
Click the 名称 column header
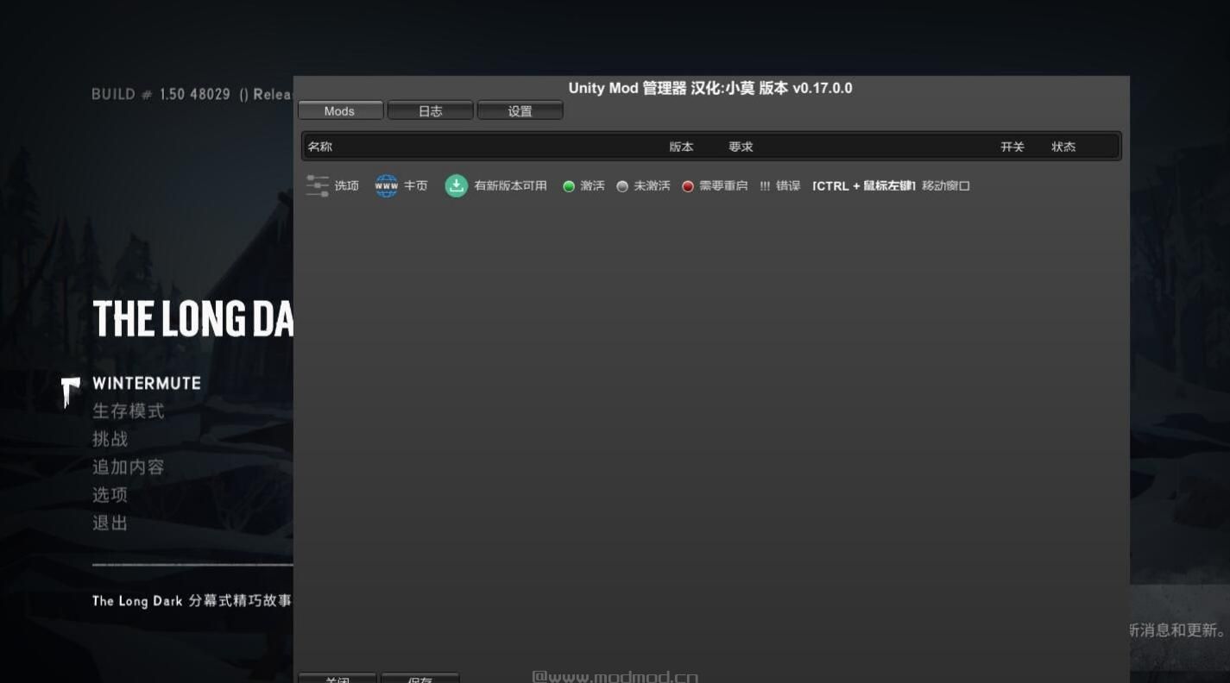[320, 147]
